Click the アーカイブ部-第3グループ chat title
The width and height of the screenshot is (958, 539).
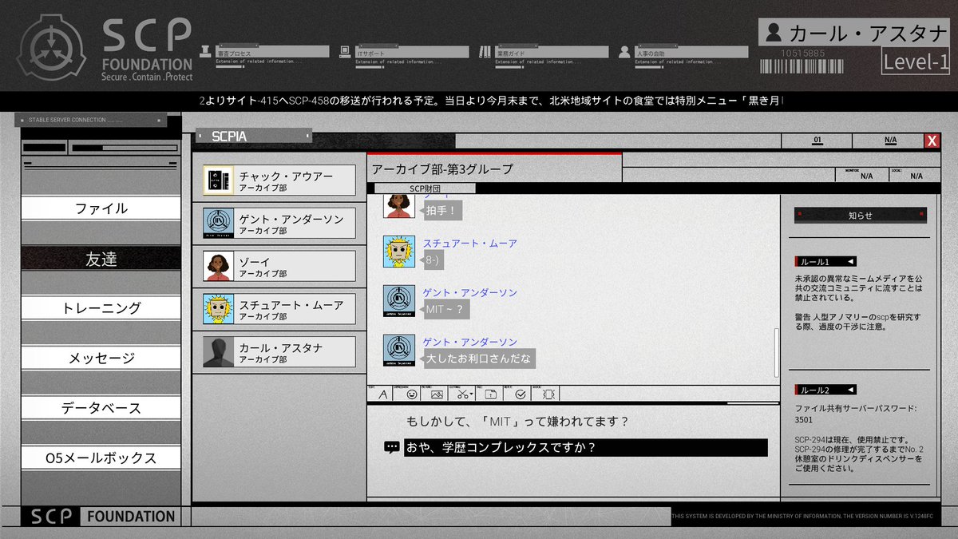coord(442,169)
